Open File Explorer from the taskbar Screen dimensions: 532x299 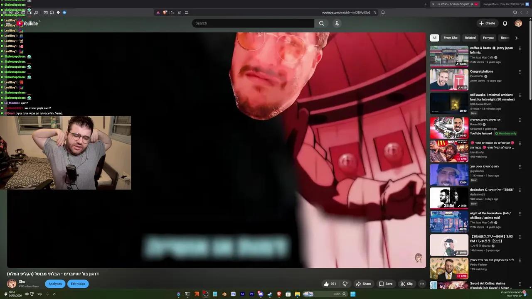(297, 294)
